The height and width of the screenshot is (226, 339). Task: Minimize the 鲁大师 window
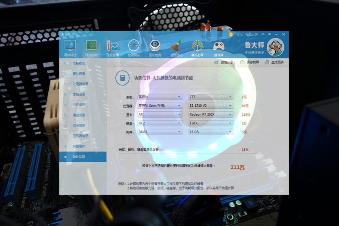point(276,34)
